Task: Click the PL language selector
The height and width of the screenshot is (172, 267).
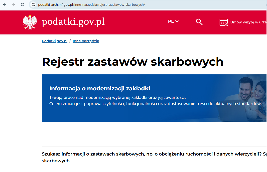Action: (171, 21)
